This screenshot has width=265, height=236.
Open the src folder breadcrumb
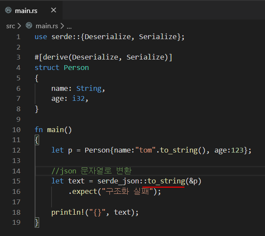10,26
